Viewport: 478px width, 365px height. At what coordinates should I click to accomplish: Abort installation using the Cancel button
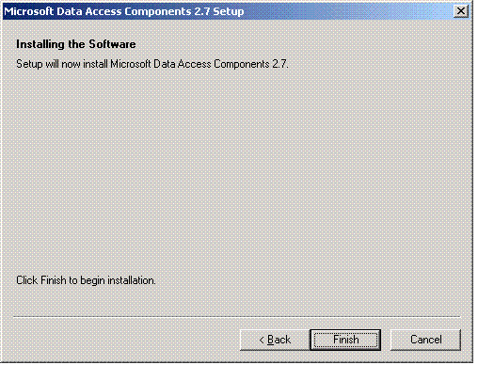point(425,340)
